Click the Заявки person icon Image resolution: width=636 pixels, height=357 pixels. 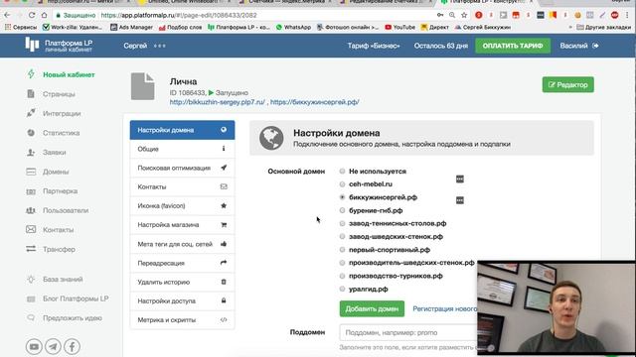coord(31,152)
